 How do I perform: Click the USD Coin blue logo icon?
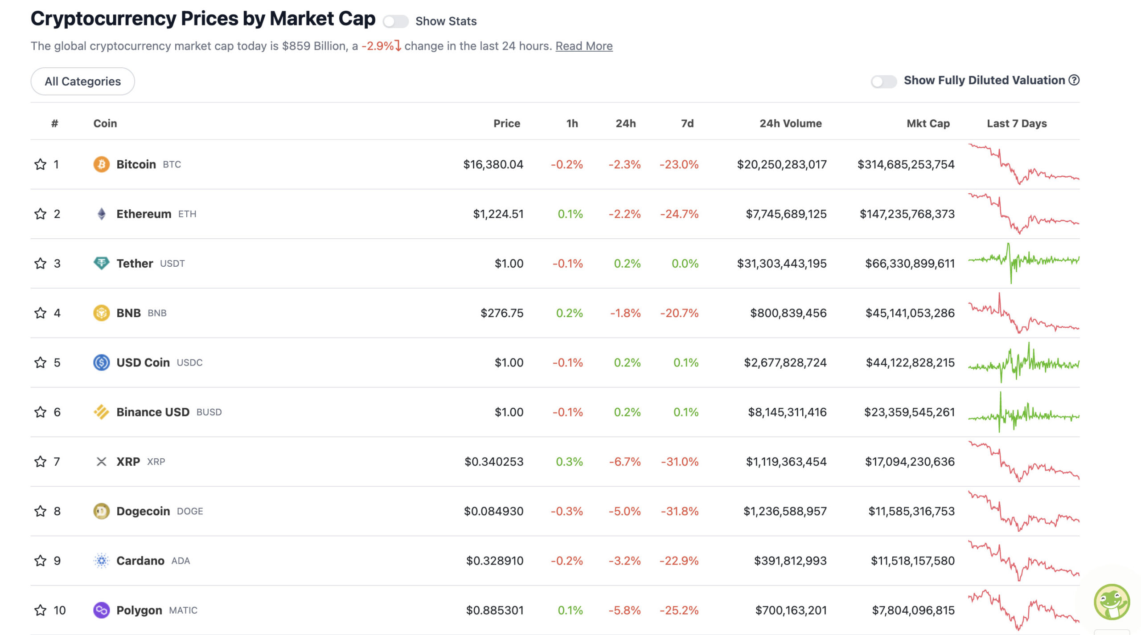pyautogui.click(x=101, y=362)
